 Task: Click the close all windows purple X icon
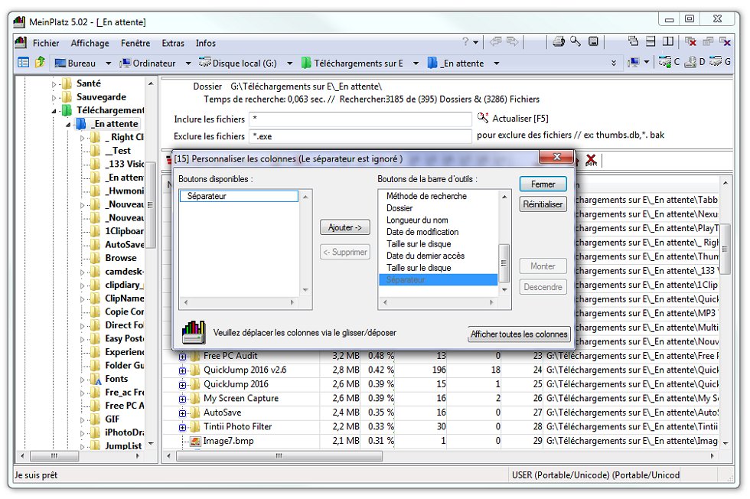725,41
